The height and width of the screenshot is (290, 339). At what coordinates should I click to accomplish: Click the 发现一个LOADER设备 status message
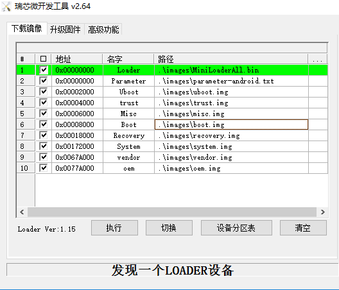point(172,270)
